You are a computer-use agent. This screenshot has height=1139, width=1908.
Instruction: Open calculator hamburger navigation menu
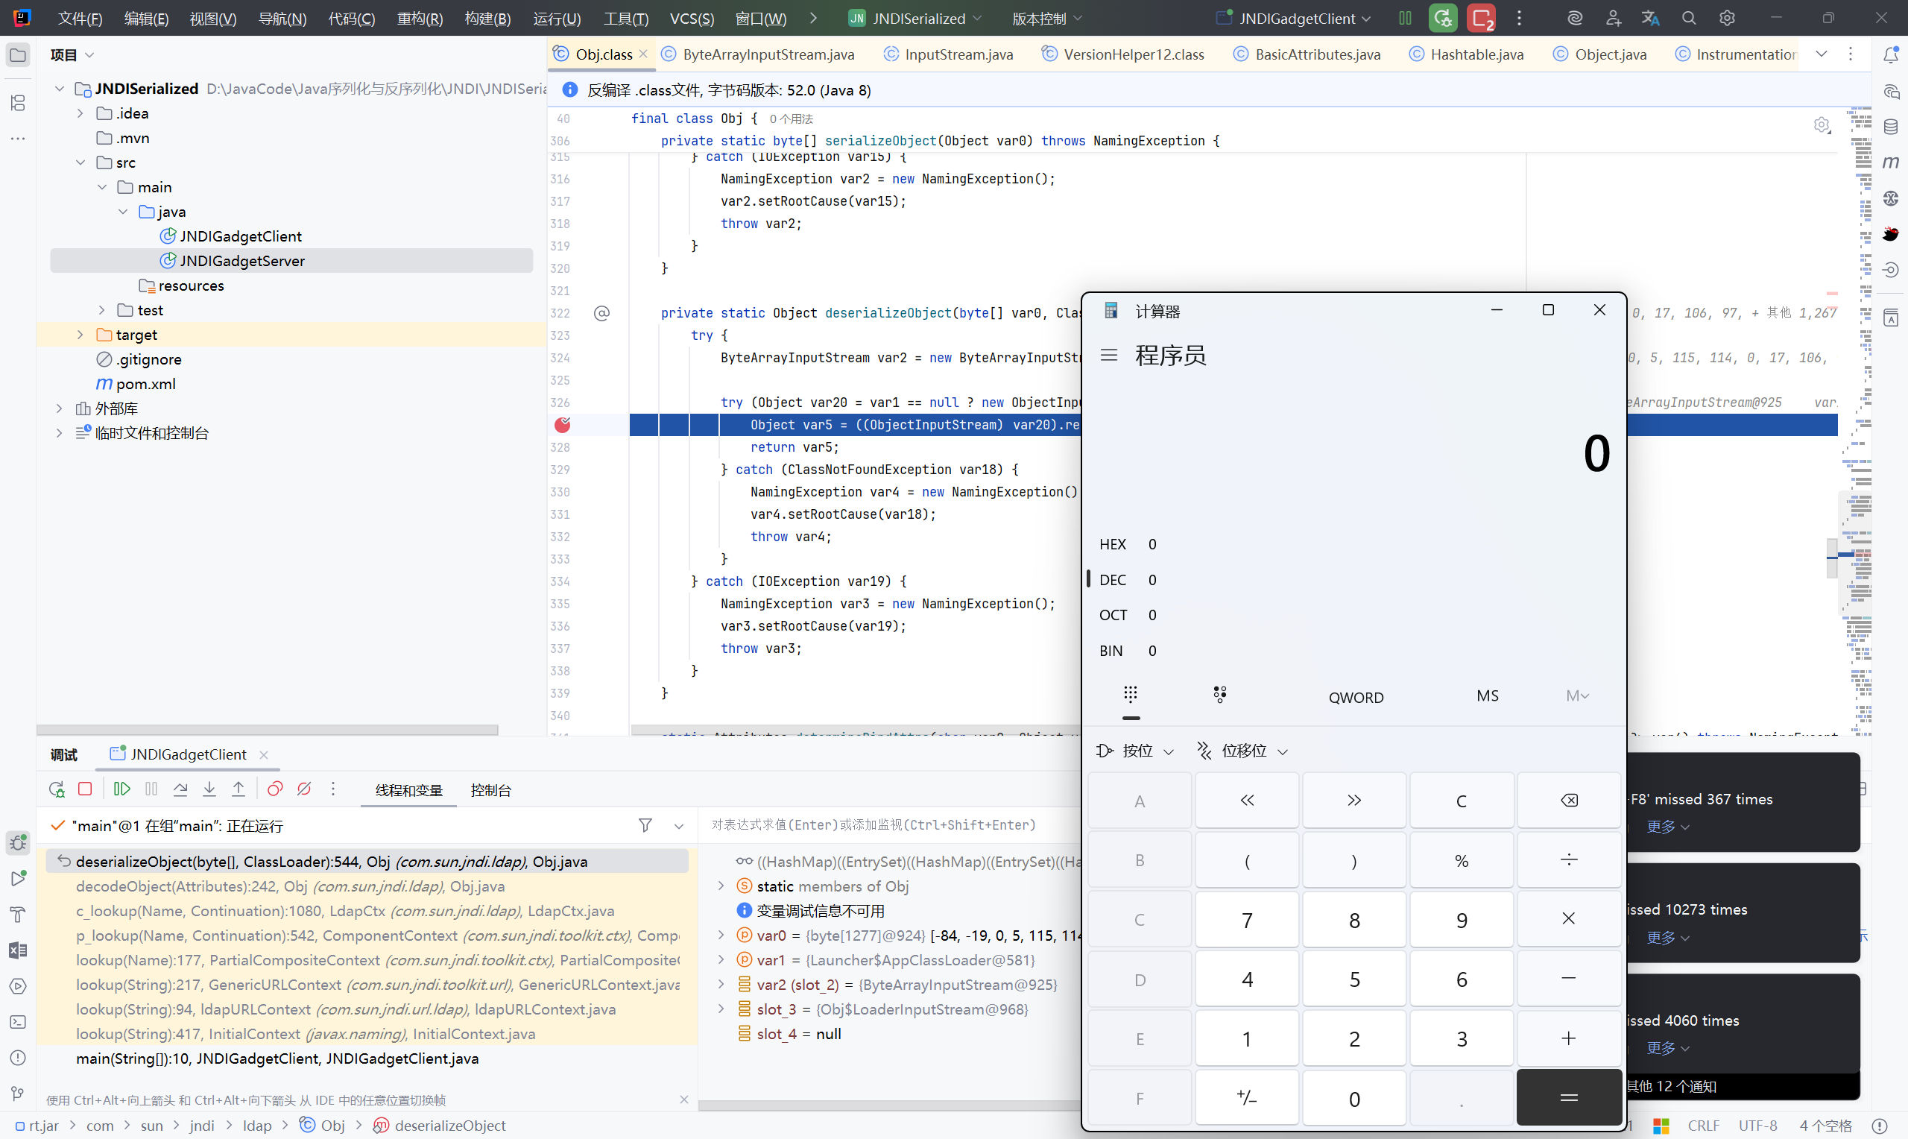1108,356
